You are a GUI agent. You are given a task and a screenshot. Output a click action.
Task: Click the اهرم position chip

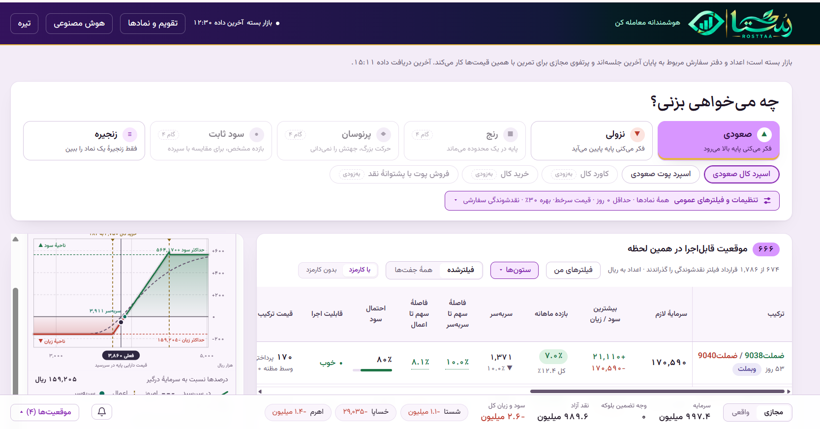pos(298,412)
